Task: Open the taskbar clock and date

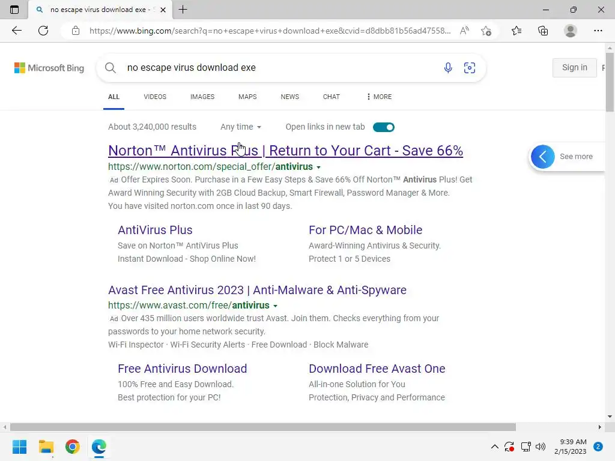Action: (571, 447)
